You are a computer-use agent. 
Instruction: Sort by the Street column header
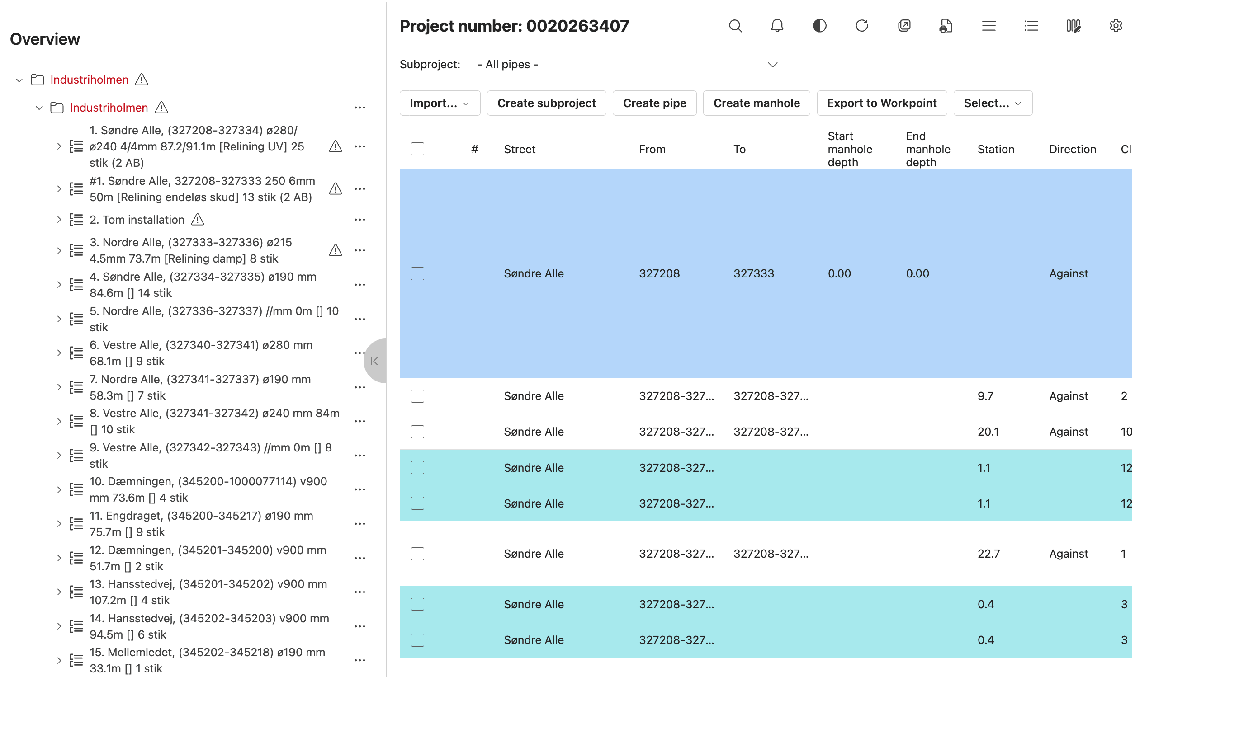coord(519,149)
